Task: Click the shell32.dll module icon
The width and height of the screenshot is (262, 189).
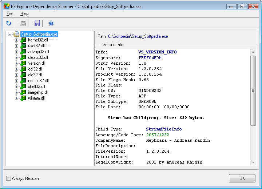Action: [x=23, y=87]
